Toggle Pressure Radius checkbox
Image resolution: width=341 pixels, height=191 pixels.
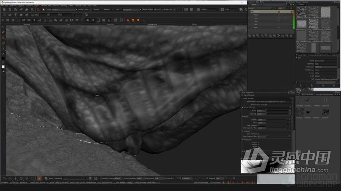point(258,144)
